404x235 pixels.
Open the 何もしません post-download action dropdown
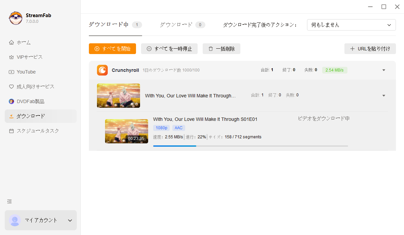pos(351,25)
